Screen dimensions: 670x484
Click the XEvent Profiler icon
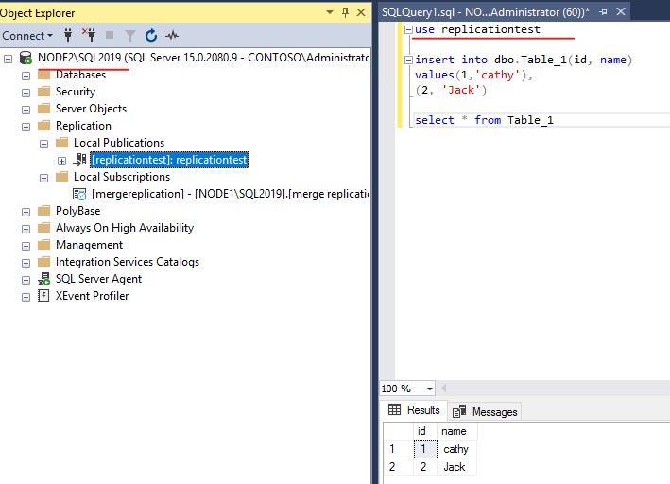[x=43, y=296]
